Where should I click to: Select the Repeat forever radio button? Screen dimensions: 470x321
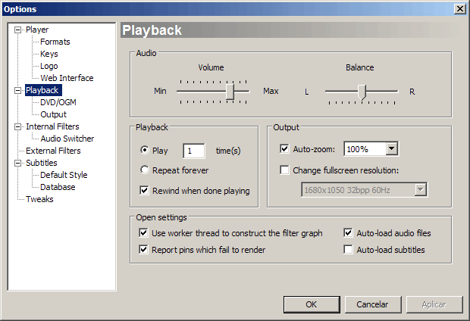[x=145, y=170]
